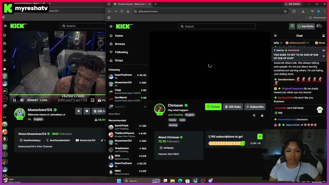Open the bluefacebleedem X link
Image resolution: width=329 pixels, height=185 pixels.
point(58,140)
